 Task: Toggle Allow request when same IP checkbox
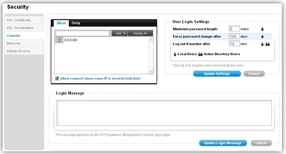(57, 78)
